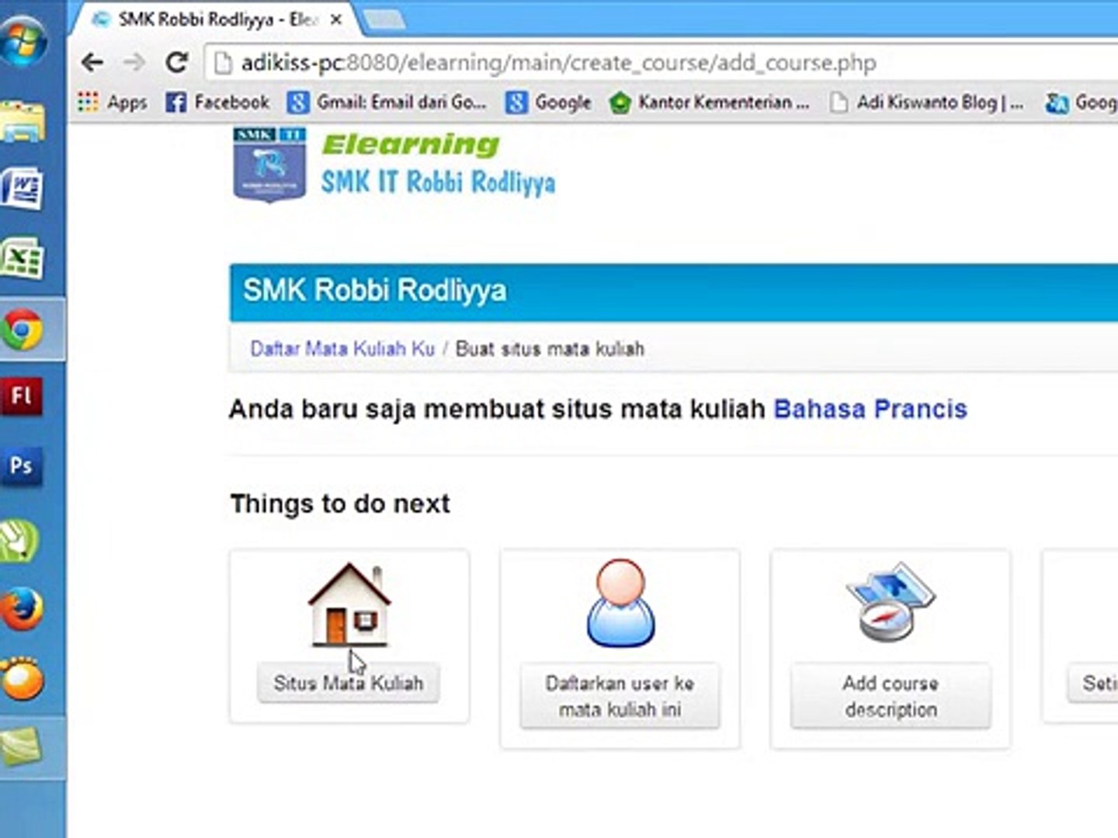Open Adobe Flash from the taskbar
Image resolution: width=1118 pixels, height=838 pixels.
(23, 396)
